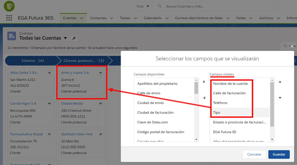Select Calle de envío in available fields

164,93
